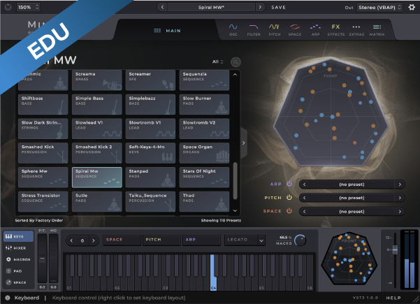
Task: Click the output volume fader
Action: [x=395, y=249]
